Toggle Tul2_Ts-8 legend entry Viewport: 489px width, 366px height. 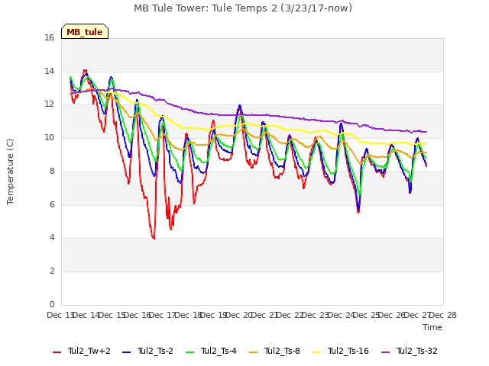pos(274,352)
